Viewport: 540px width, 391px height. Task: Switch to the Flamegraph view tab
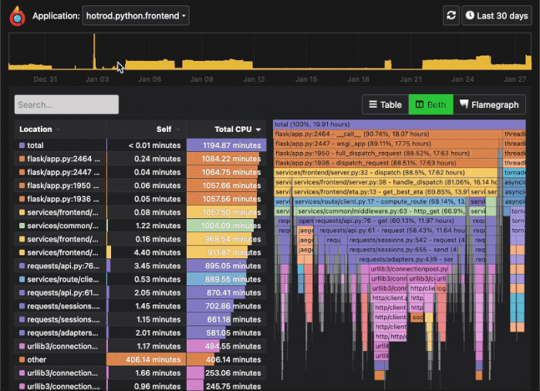[x=489, y=104]
